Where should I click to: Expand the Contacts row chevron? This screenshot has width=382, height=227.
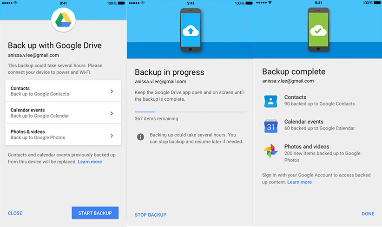[x=112, y=91]
